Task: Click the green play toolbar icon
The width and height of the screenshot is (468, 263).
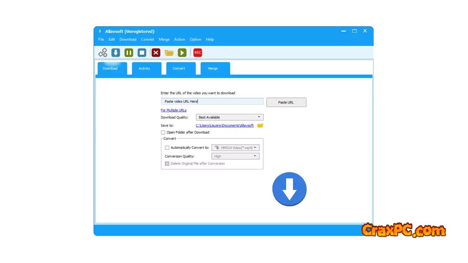Action: [x=182, y=53]
